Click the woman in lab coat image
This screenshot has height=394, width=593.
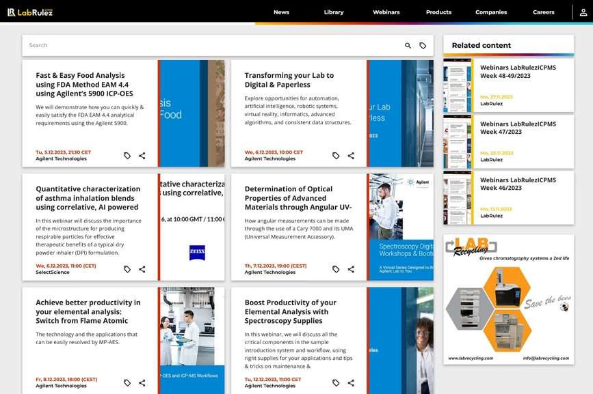pyautogui.click(x=401, y=341)
